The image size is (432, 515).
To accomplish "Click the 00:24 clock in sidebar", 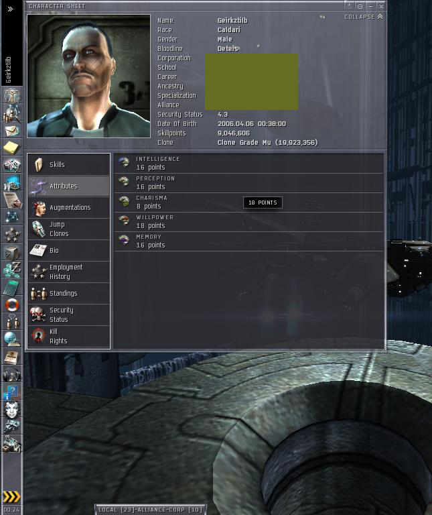I will (x=11, y=510).
